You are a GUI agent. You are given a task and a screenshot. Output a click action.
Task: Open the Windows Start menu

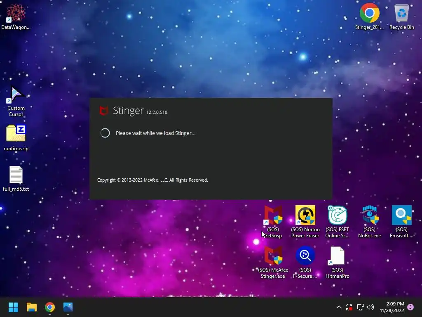[x=13, y=307]
